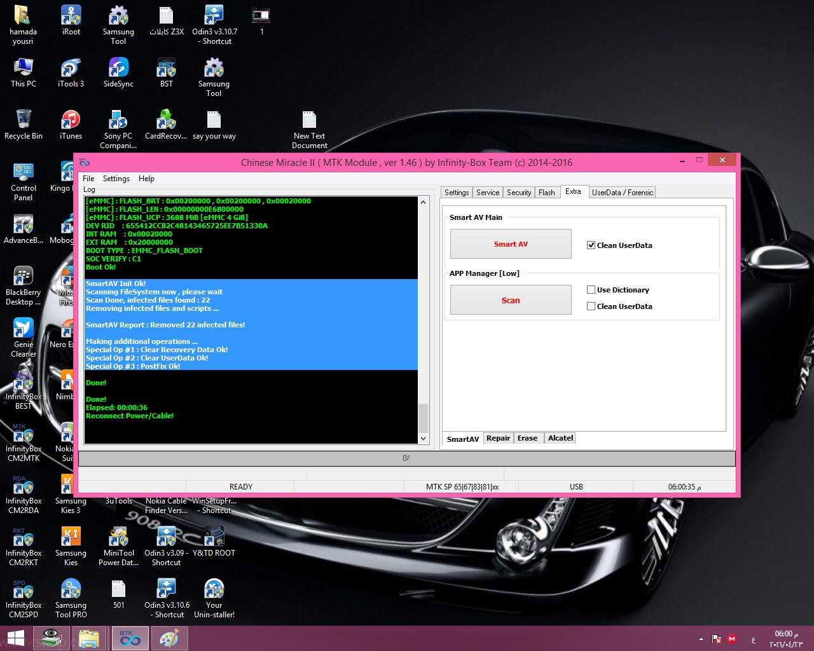Launch iTunes desktop icon
This screenshot has height=651, width=814.
pos(71,125)
